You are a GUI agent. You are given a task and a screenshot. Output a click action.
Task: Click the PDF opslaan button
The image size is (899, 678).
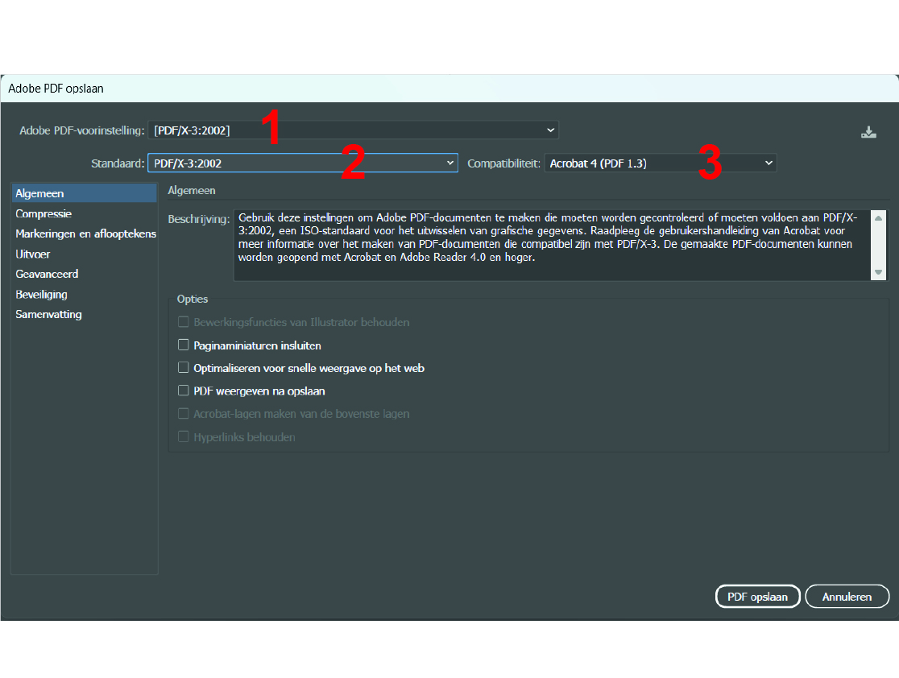coord(757,597)
